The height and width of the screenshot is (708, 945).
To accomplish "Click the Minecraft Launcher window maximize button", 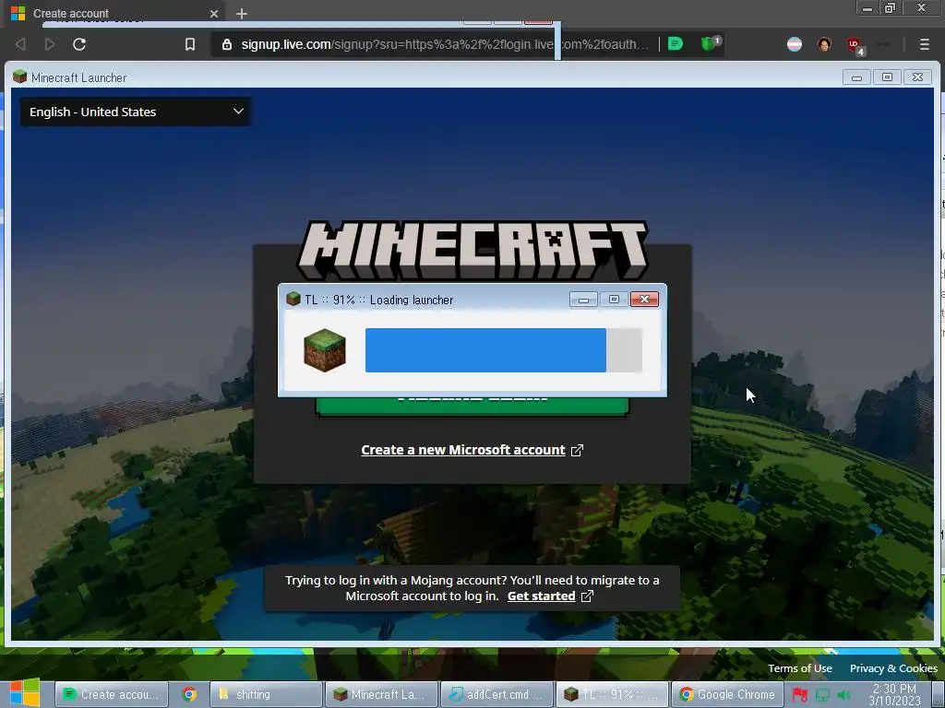I will (887, 77).
